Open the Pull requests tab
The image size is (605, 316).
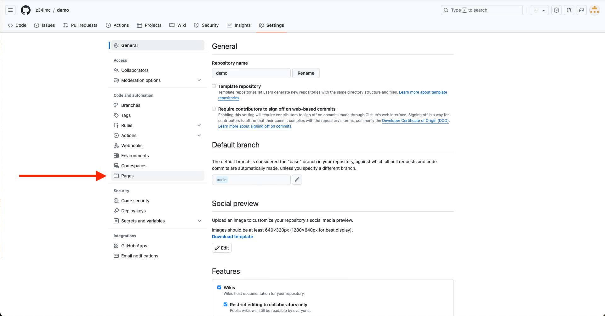[80, 25]
